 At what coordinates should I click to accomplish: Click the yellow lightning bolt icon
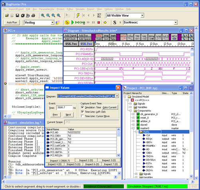click(78, 16)
